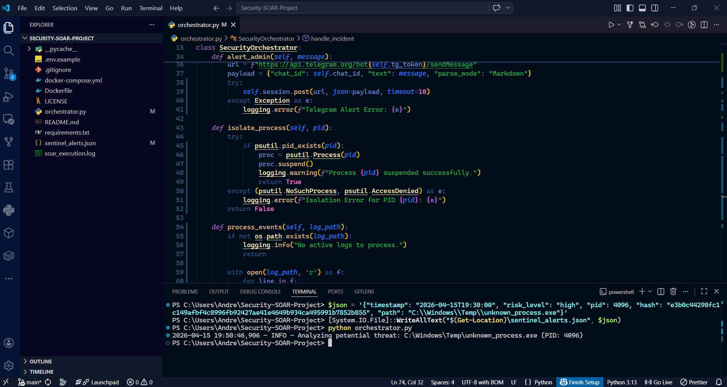This screenshot has height=387, width=727.
Task: Toggle the bottom panel visibility
Action: [642, 8]
